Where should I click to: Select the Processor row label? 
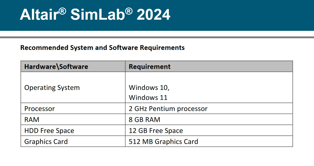pyautogui.click(x=40, y=109)
